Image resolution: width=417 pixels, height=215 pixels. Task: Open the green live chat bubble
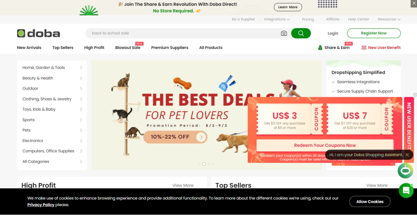[406, 190]
